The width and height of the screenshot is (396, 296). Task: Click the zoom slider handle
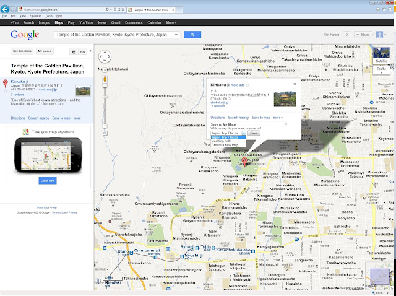tap(105, 97)
